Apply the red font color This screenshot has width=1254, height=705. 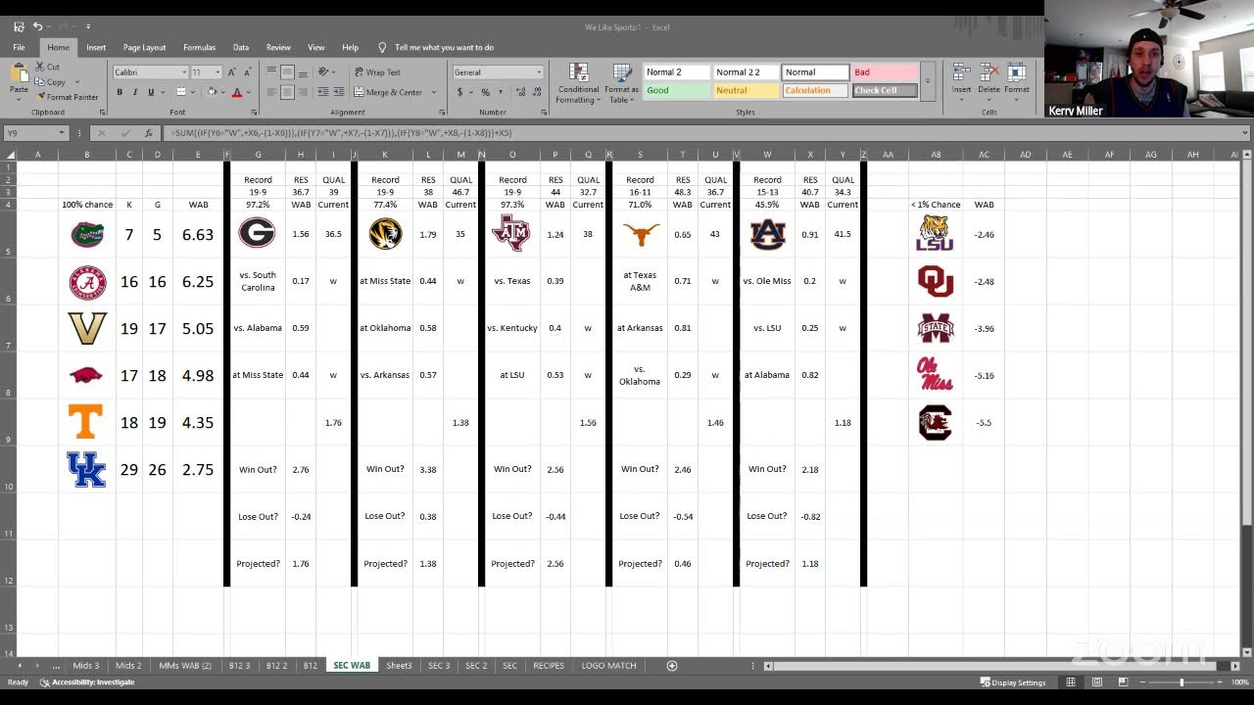(236, 92)
